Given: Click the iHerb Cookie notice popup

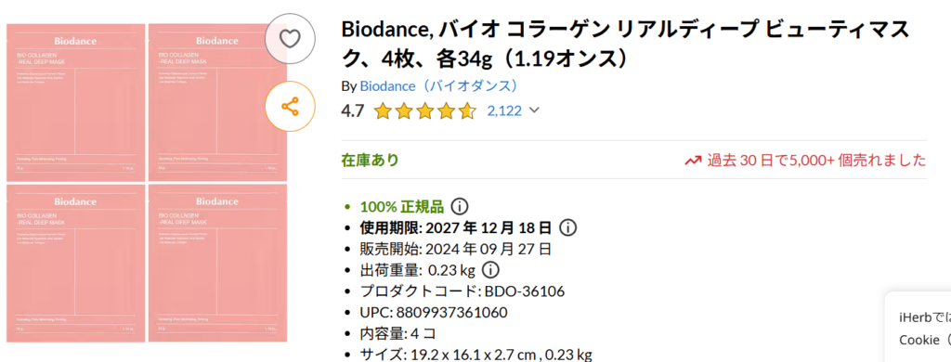Looking at the screenshot, I should click(918, 328).
